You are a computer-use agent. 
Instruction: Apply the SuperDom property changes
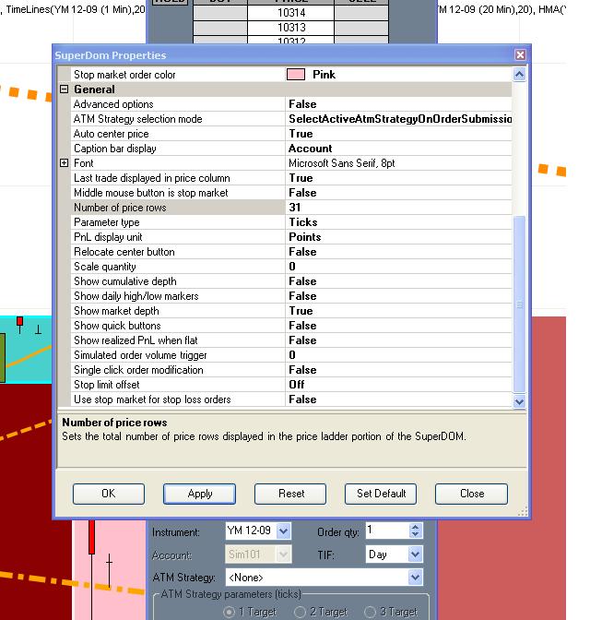tap(199, 494)
